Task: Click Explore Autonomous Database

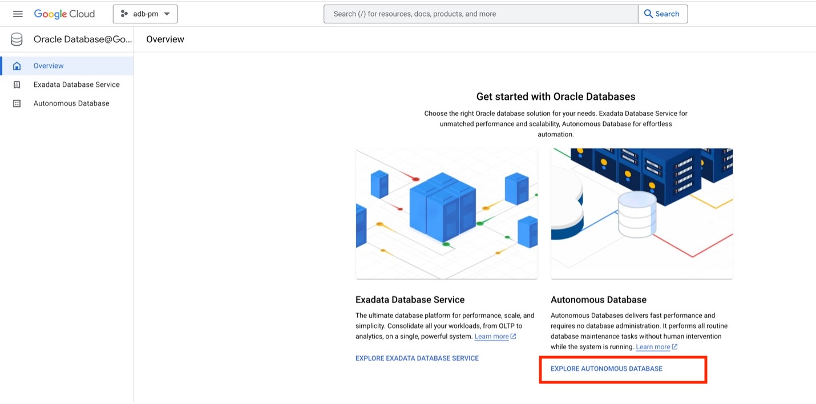Action: pos(607,369)
